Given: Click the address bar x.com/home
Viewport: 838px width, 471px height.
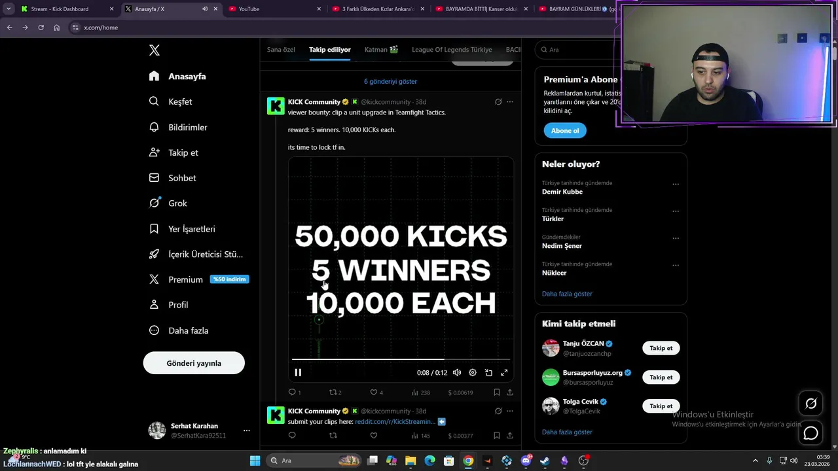Looking at the screenshot, I should [x=340, y=27].
